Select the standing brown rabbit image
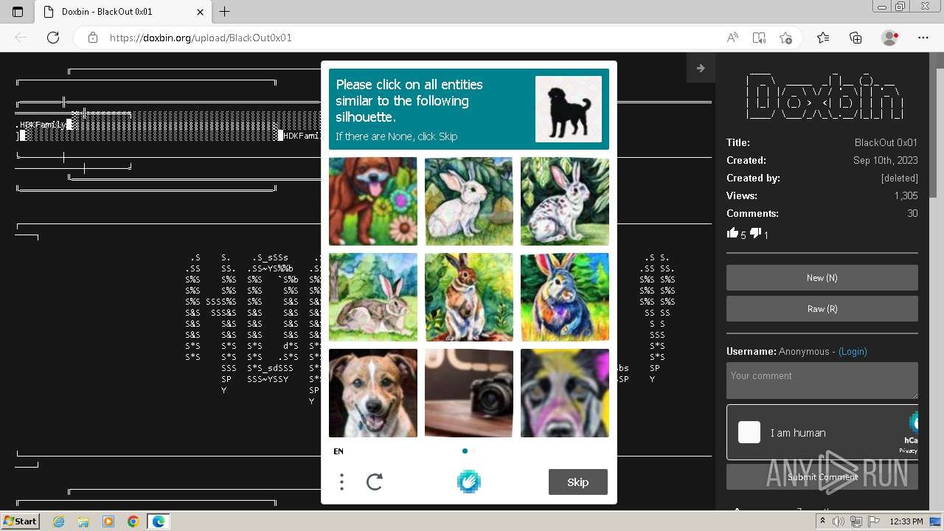The width and height of the screenshot is (944, 531). click(x=469, y=297)
